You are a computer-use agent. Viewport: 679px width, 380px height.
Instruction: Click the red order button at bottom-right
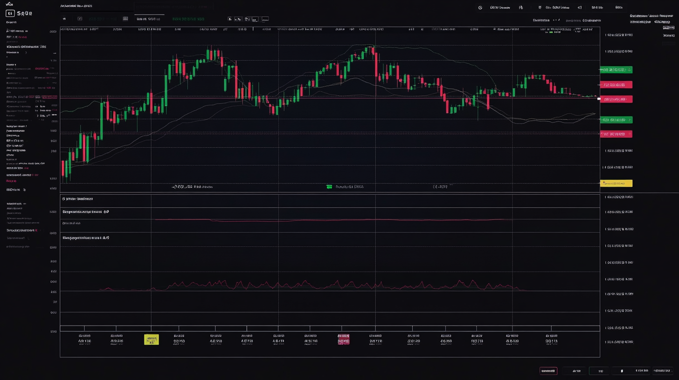pos(548,371)
